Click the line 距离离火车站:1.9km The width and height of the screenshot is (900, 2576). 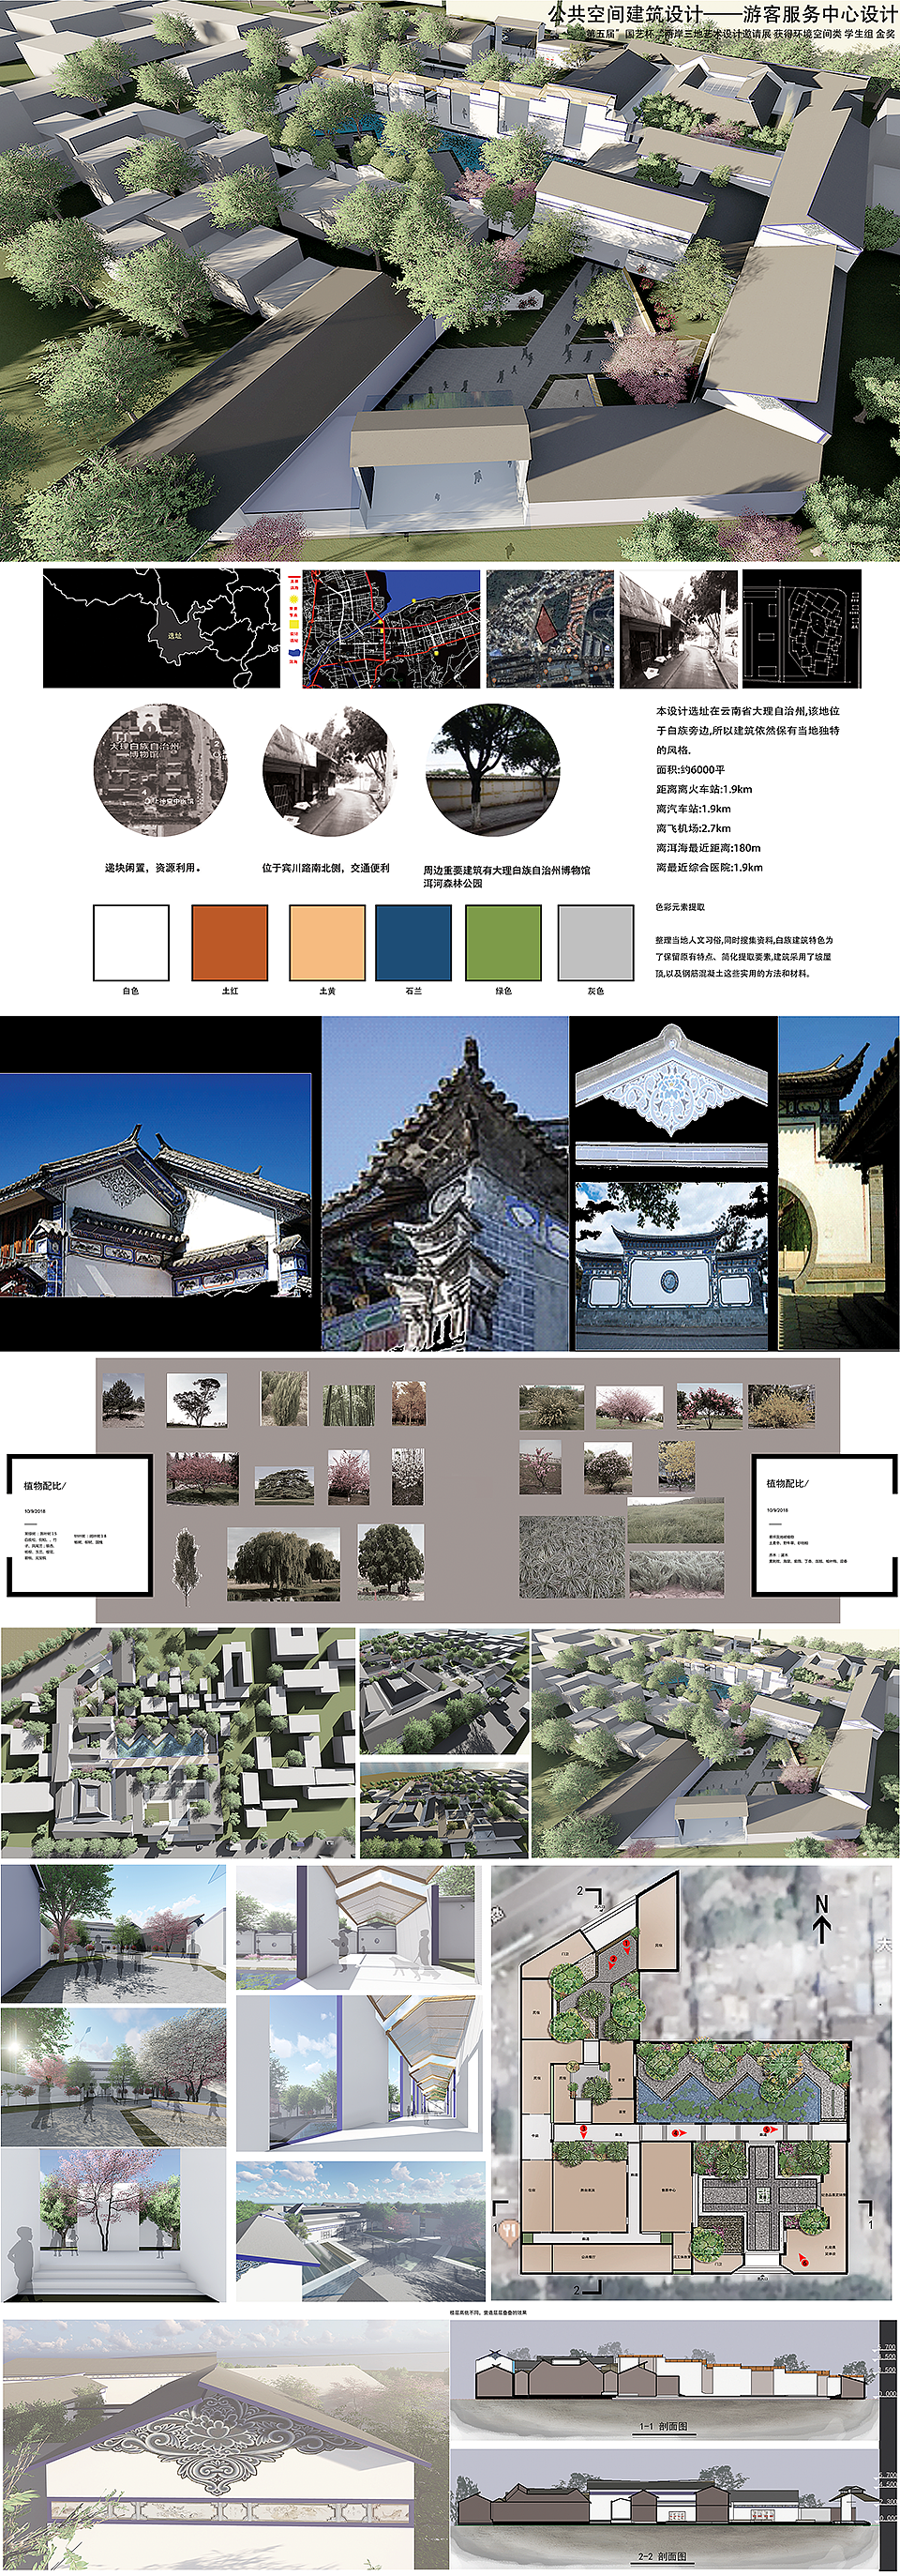(704, 789)
